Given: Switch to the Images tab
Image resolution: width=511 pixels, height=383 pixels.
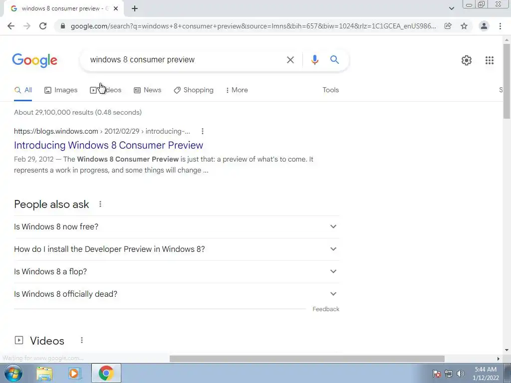Looking at the screenshot, I should tap(61, 90).
